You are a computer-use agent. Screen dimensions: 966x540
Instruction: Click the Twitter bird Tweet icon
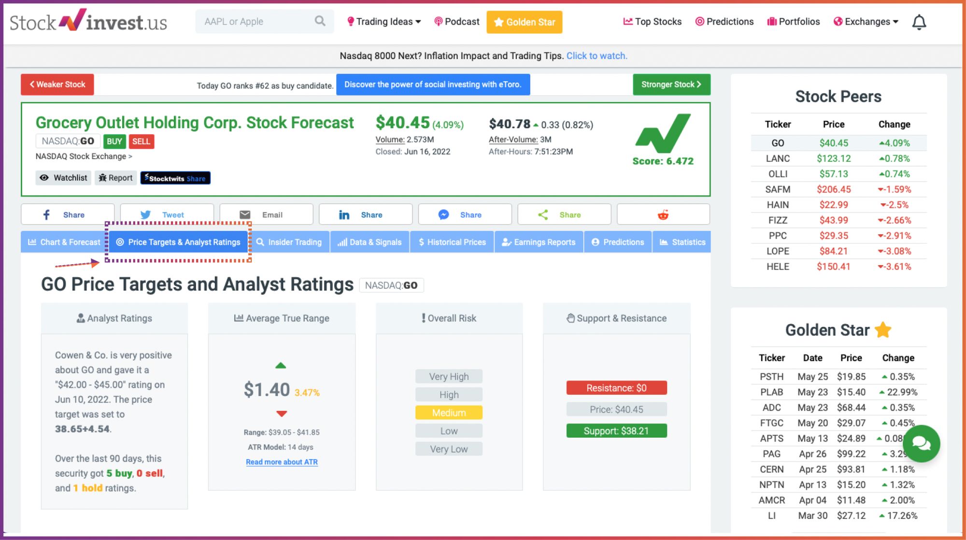coord(145,214)
